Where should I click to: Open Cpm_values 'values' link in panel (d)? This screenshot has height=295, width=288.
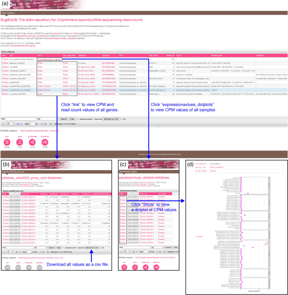point(213,171)
